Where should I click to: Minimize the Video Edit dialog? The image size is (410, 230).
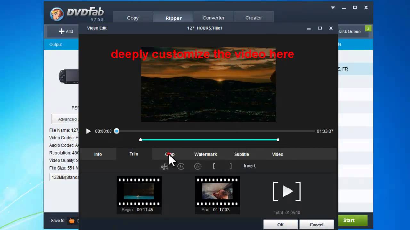[309, 28]
